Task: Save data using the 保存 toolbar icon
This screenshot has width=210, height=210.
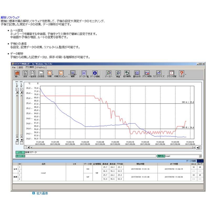Action: click(25, 73)
